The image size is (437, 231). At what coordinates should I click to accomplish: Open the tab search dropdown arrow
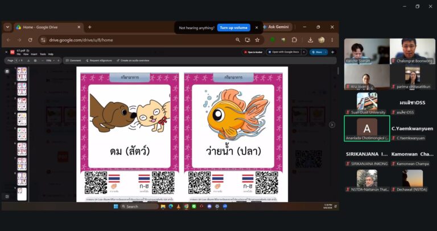(7, 27)
